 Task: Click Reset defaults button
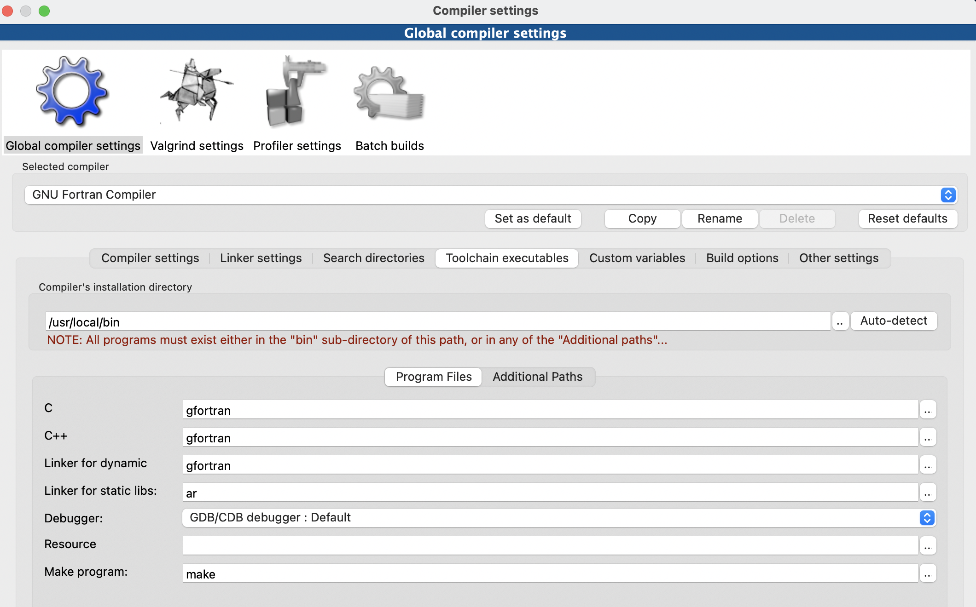click(907, 219)
